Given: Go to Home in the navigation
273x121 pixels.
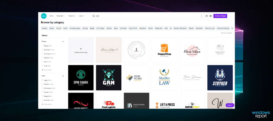Looking at the screenshot, I should [51, 16].
